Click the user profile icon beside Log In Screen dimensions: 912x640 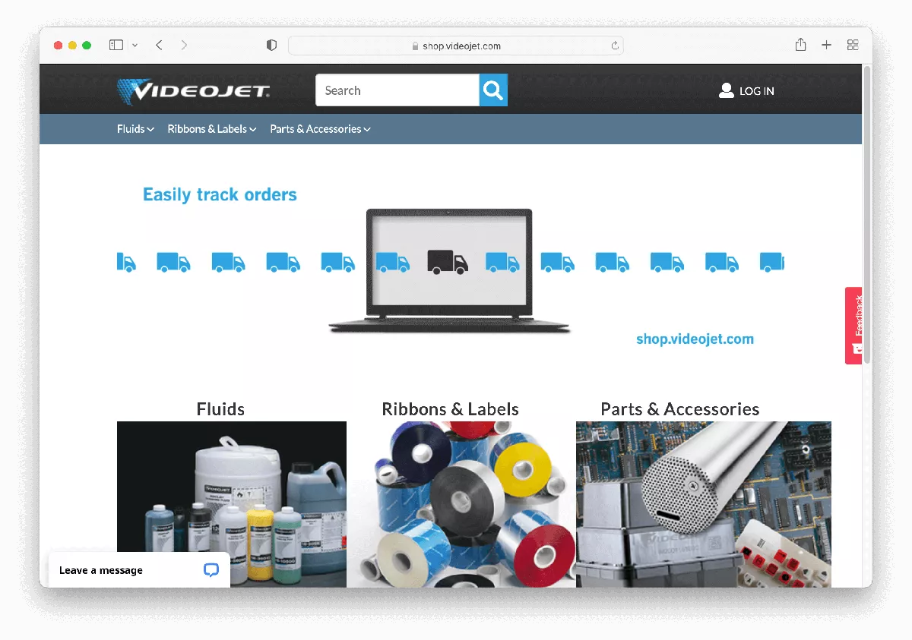726,90
